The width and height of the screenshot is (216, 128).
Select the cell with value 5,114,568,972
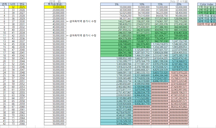(179, 61)
